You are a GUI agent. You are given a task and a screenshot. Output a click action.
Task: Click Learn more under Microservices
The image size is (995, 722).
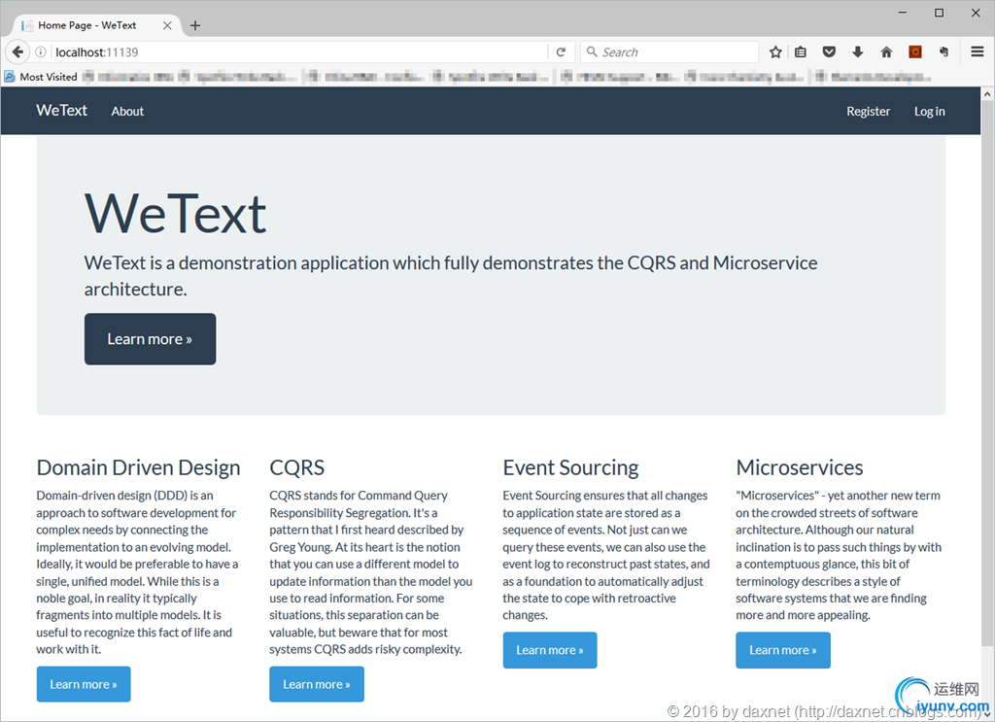pos(783,650)
